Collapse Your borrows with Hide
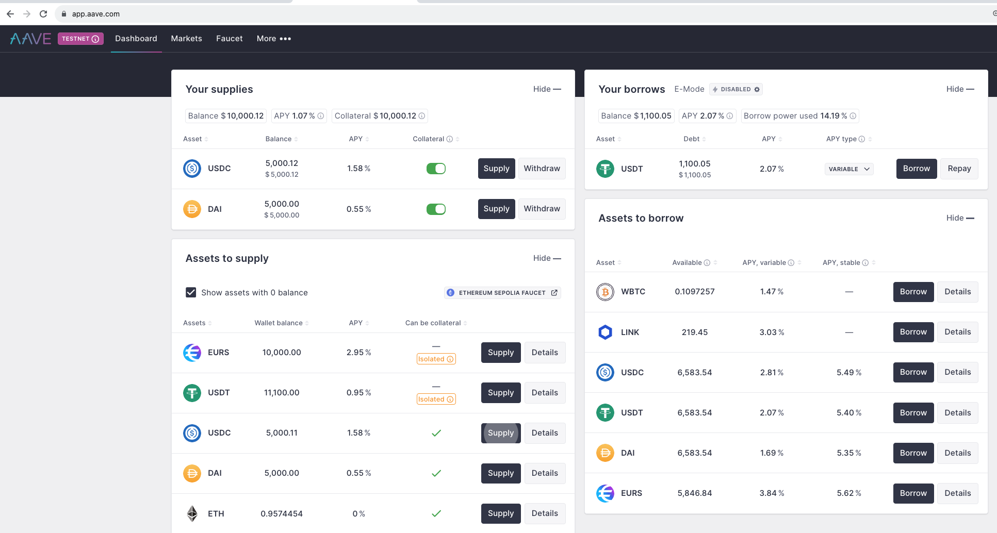 tap(960, 89)
